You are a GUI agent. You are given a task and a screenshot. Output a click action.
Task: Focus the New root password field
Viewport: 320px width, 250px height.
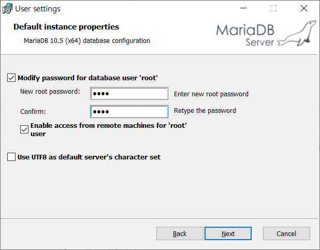[x=129, y=94]
